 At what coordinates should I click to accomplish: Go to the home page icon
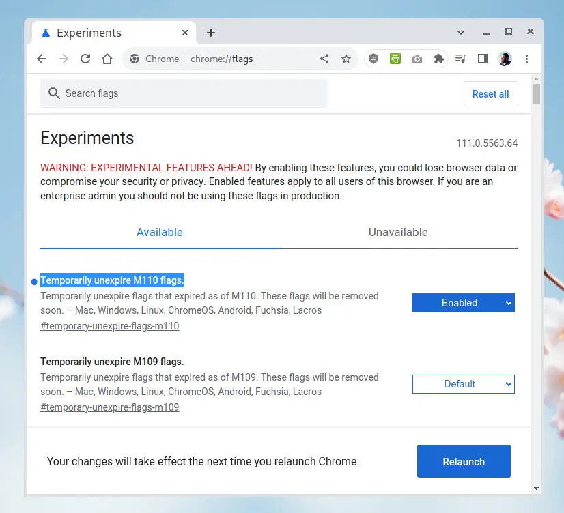107,59
